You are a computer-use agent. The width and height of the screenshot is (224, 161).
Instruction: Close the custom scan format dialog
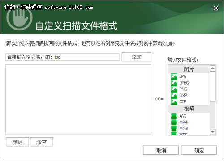click(216, 8)
